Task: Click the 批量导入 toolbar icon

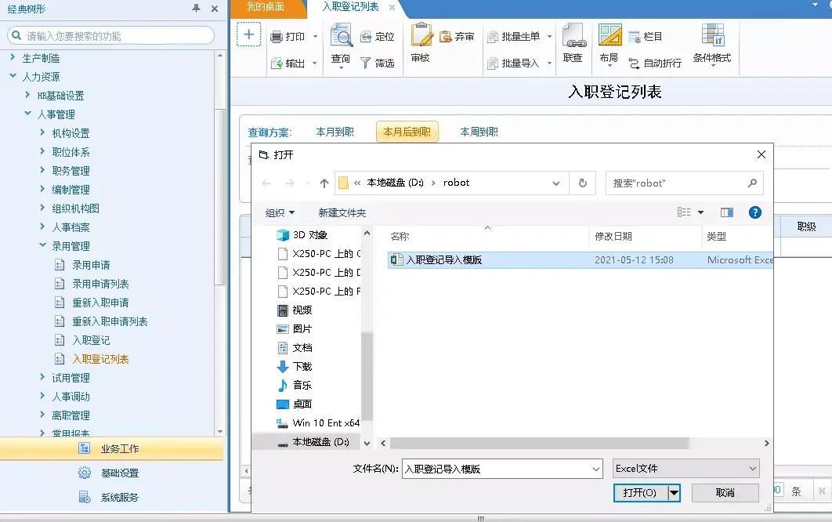Action: coord(493,63)
